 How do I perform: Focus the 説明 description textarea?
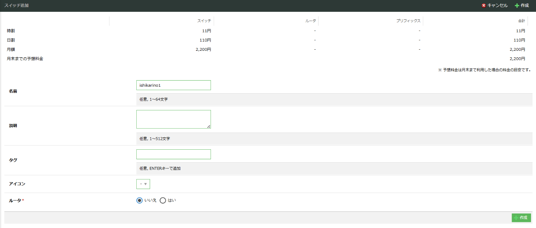point(173,119)
